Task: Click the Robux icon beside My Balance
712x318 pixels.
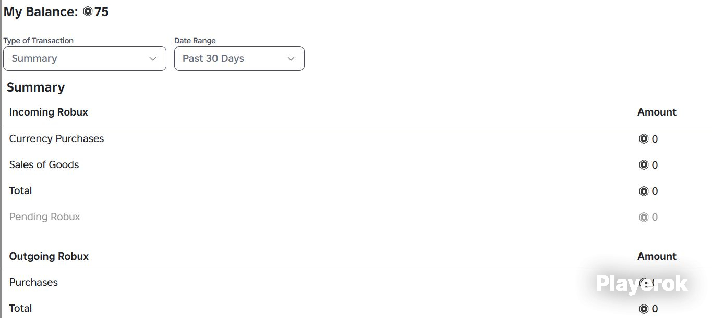Action: tap(88, 11)
